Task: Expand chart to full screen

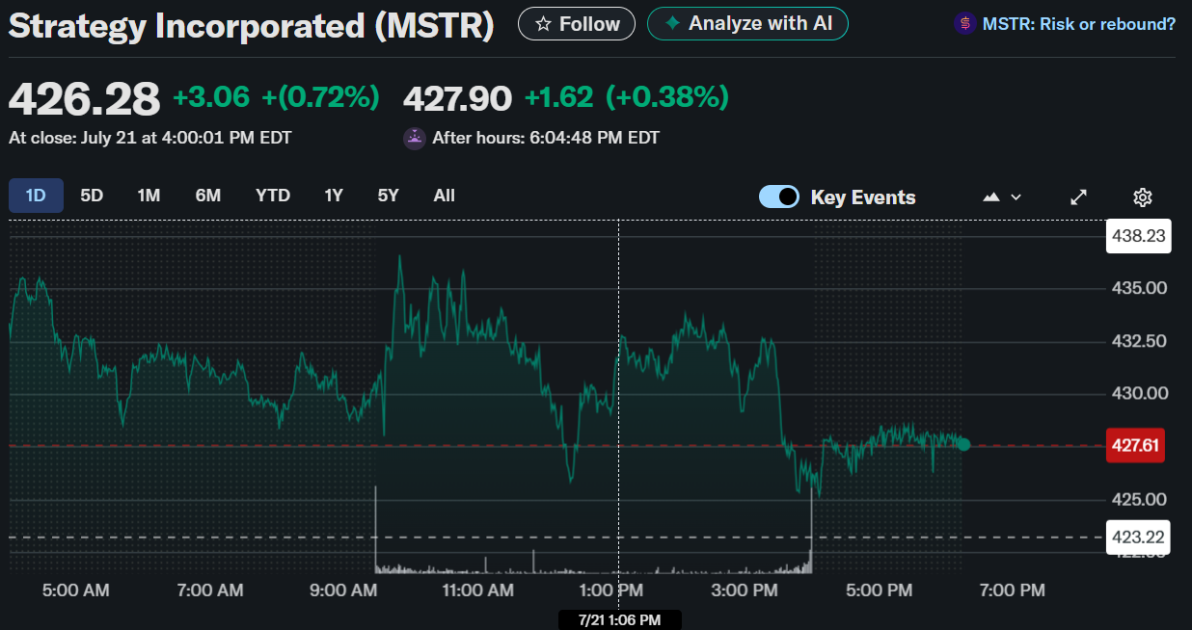Action: tap(1079, 197)
